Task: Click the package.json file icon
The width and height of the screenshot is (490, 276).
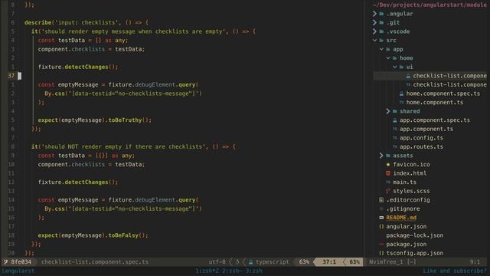Action: [381, 244]
